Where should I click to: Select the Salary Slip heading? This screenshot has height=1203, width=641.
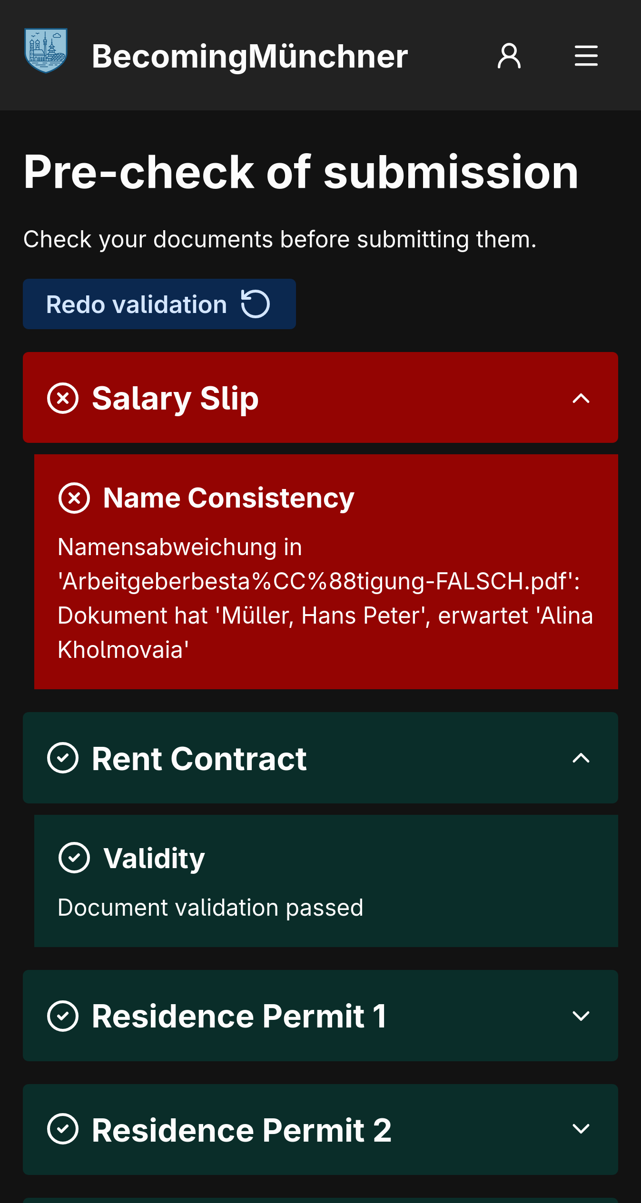tap(175, 398)
